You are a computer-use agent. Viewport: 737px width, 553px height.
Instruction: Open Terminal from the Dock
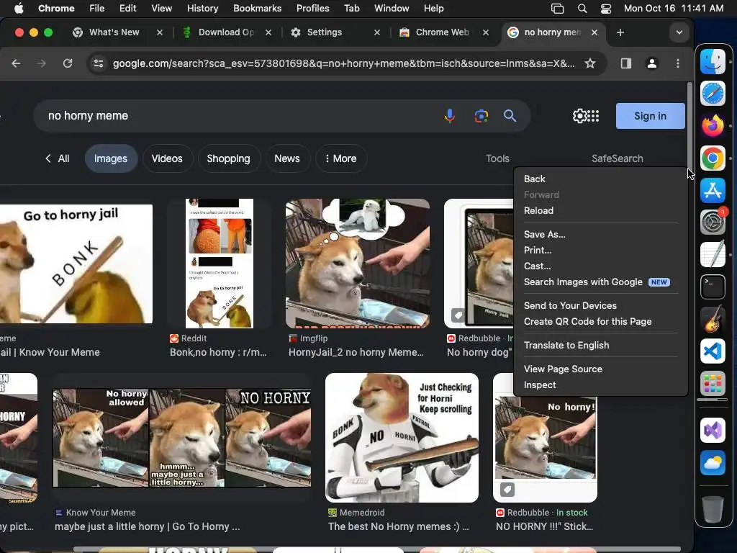tap(713, 287)
